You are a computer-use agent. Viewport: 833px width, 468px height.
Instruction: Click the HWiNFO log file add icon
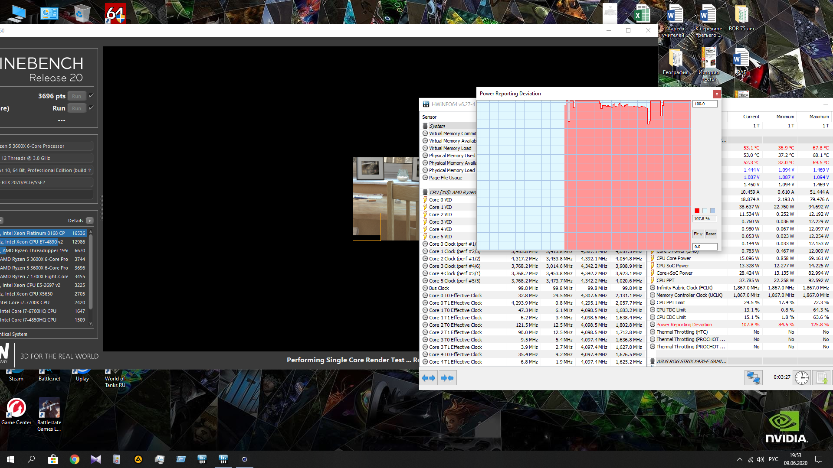coord(822,378)
